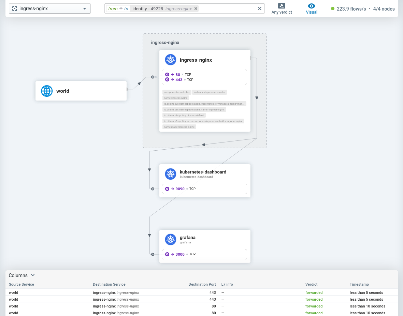Click port 3000 in grafana card
The image size is (403, 316).
pyautogui.click(x=180, y=254)
